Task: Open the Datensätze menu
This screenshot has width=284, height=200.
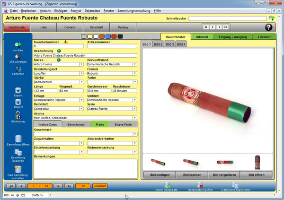Action: tap(92, 11)
